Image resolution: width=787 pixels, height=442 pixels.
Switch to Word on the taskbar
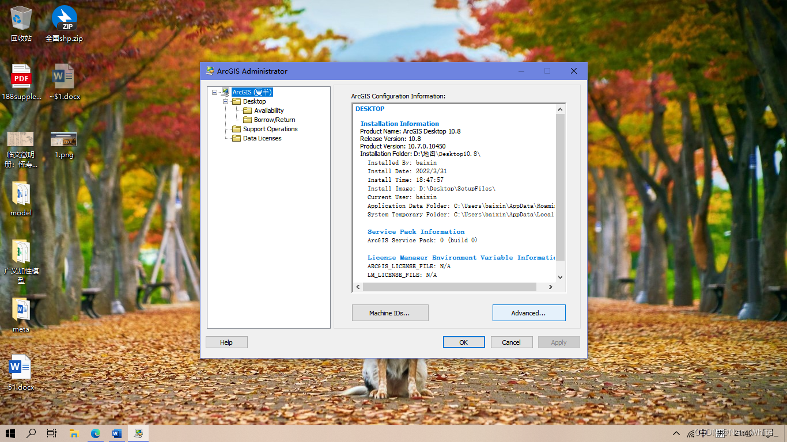pyautogui.click(x=117, y=433)
